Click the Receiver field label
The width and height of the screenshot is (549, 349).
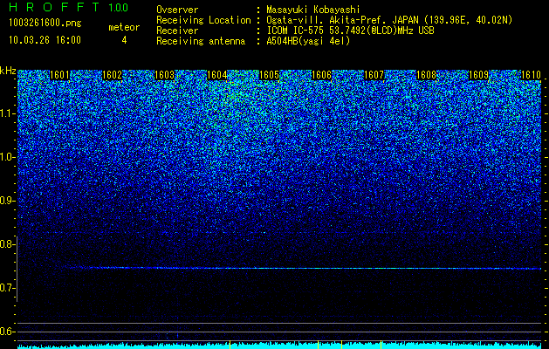177,31
